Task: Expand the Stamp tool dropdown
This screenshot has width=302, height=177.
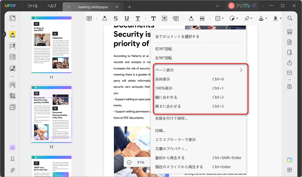Action: click(266, 18)
